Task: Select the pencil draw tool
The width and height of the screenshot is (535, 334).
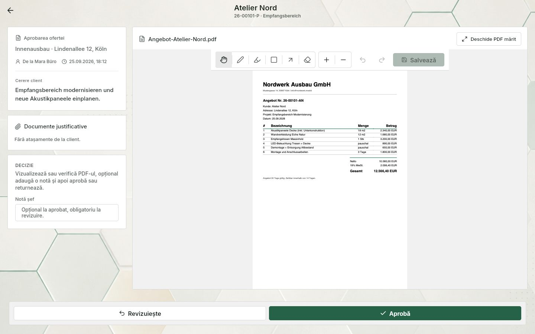Action: (x=240, y=60)
